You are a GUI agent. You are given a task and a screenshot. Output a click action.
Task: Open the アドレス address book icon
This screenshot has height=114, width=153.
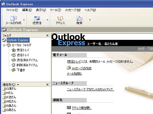(x=60, y=18)
